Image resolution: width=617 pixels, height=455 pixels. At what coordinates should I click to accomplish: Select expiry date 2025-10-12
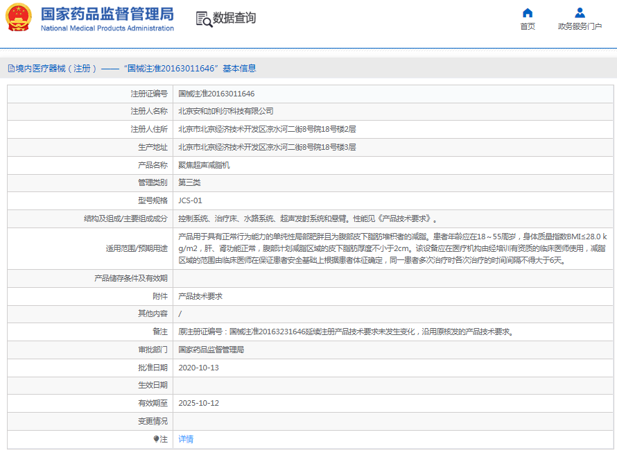[x=199, y=403]
